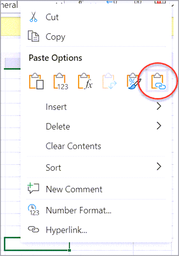Click the Number Format clock icon
179x256 pixels.
point(33,210)
